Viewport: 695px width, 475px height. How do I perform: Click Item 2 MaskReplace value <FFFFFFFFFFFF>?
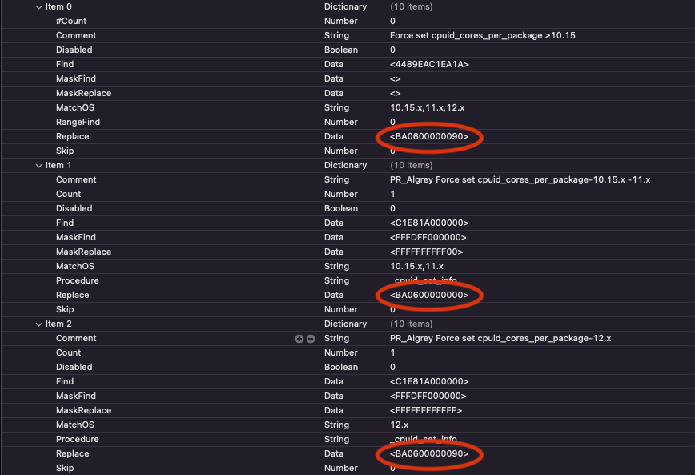(x=426, y=410)
